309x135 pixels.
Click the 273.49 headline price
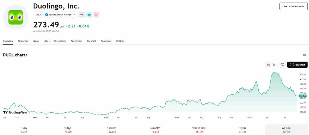coord(46,25)
